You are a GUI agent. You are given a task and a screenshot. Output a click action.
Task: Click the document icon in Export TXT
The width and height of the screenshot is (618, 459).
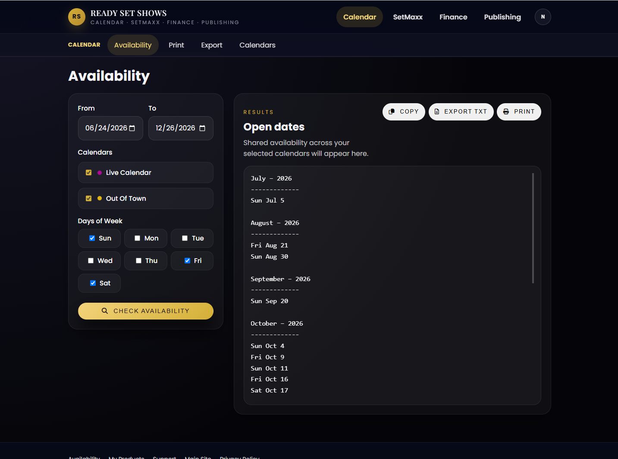[437, 111]
